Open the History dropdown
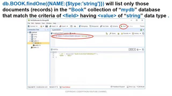 point(136,34)
